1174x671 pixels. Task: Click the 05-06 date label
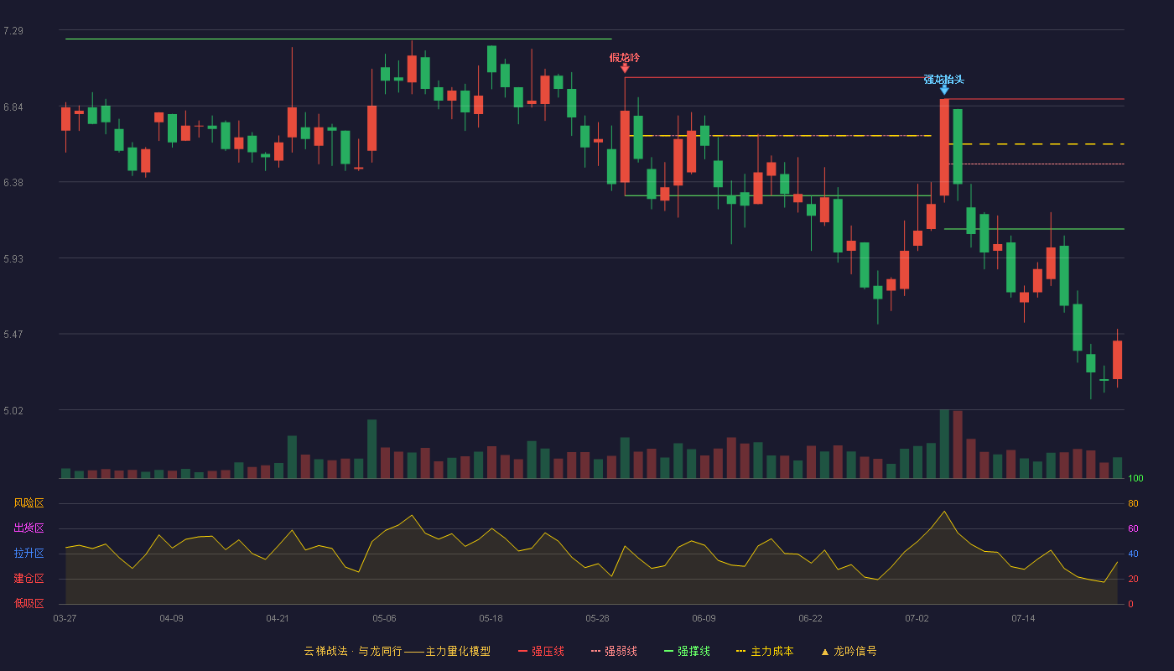click(x=384, y=618)
